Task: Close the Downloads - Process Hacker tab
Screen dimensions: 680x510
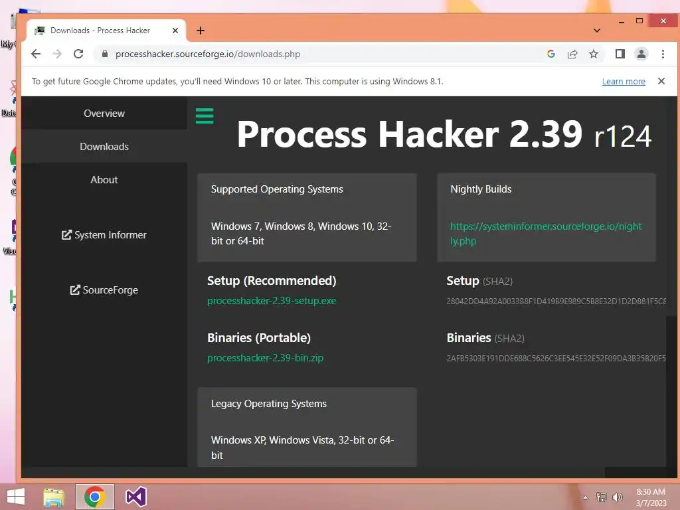Action: (175, 31)
